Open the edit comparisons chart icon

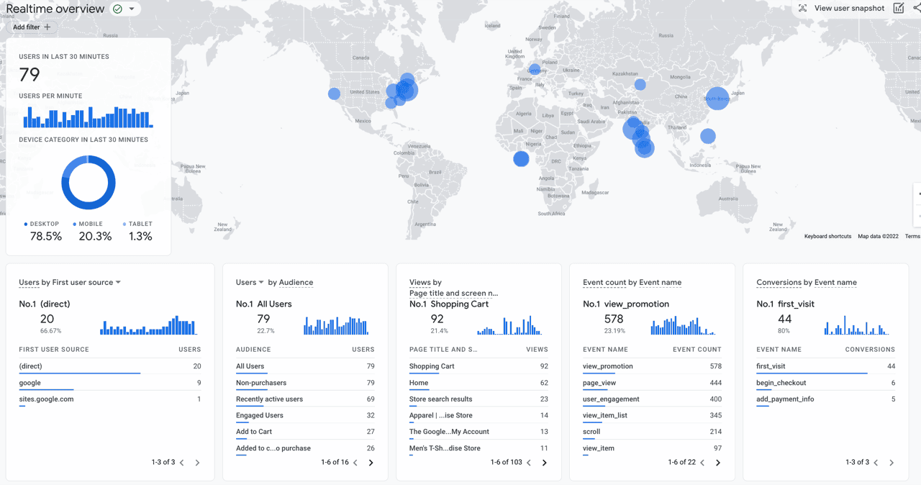click(899, 9)
